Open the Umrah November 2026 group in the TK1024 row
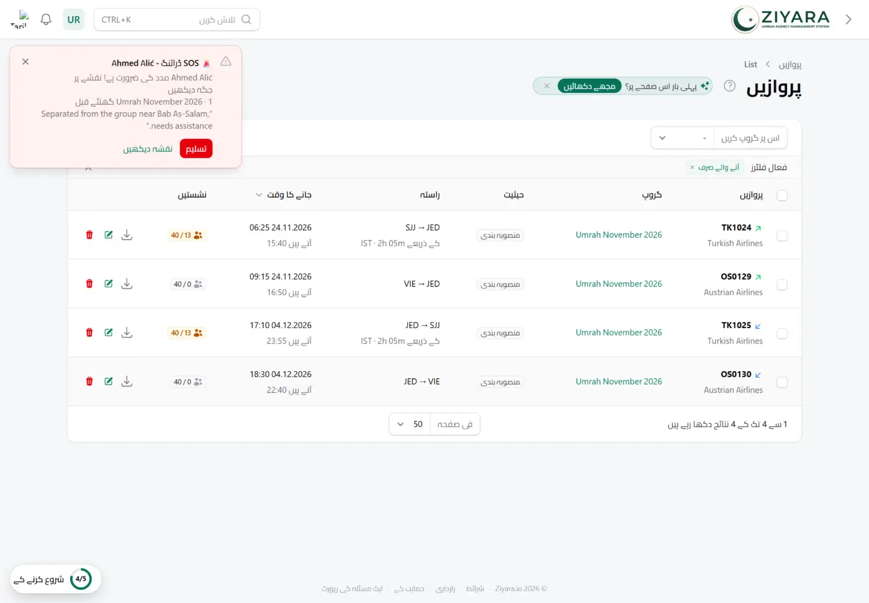The width and height of the screenshot is (869, 603). tap(619, 235)
